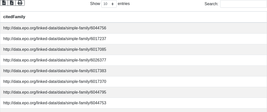267x112 pixels.
Task: Select the row ending in 6026377
Action: coord(55,60)
